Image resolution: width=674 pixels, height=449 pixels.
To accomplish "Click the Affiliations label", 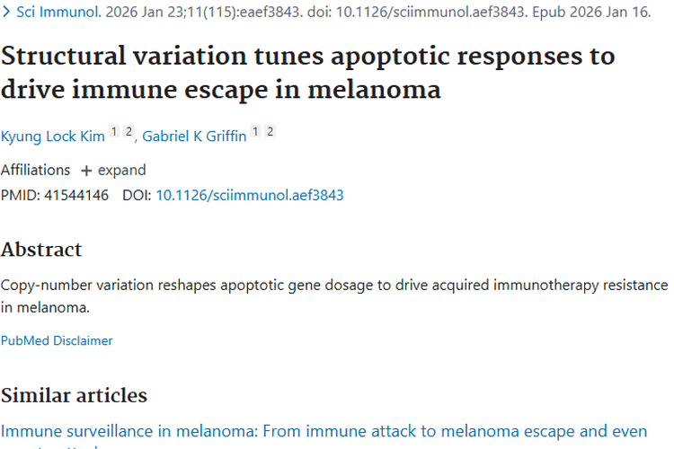I will (35, 170).
